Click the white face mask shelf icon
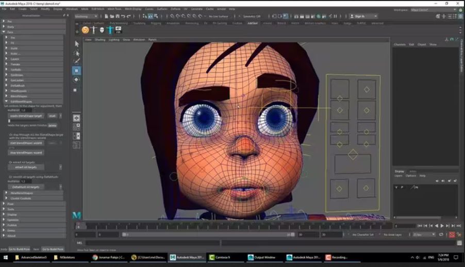The height and width of the screenshot is (267, 465). tap(102, 30)
